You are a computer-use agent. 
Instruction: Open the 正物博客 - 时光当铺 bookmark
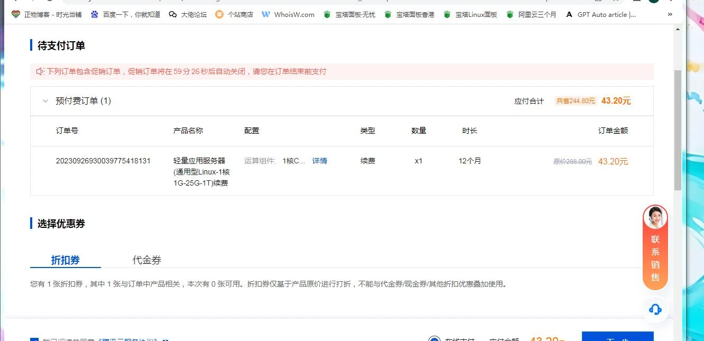(47, 14)
